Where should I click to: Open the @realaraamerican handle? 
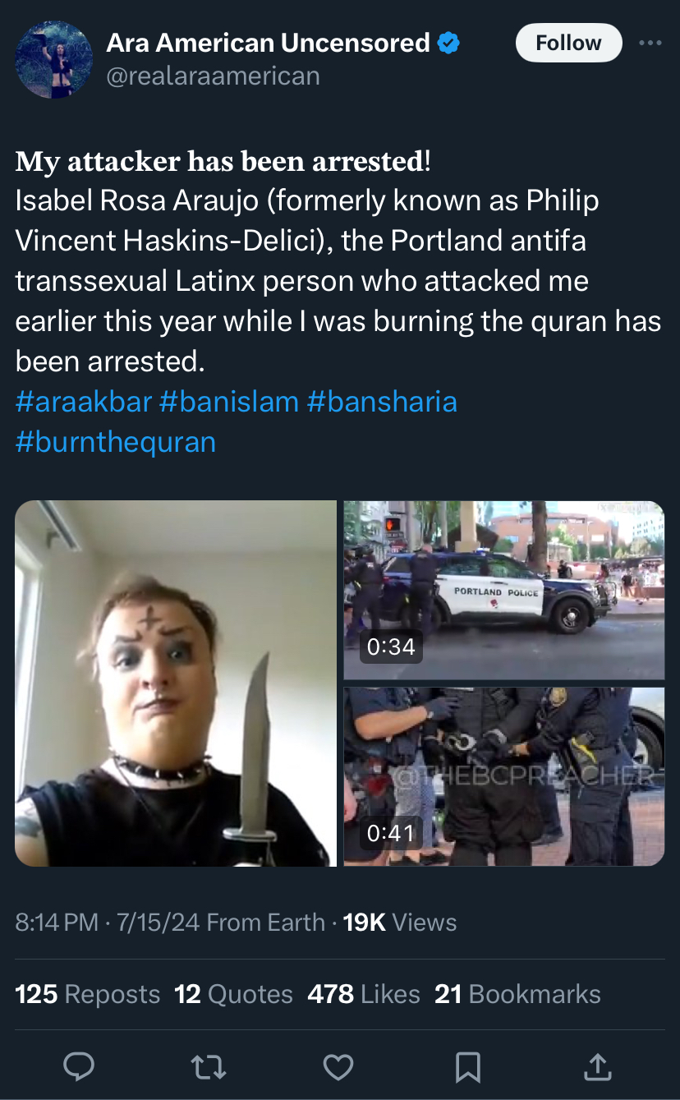coord(213,76)
